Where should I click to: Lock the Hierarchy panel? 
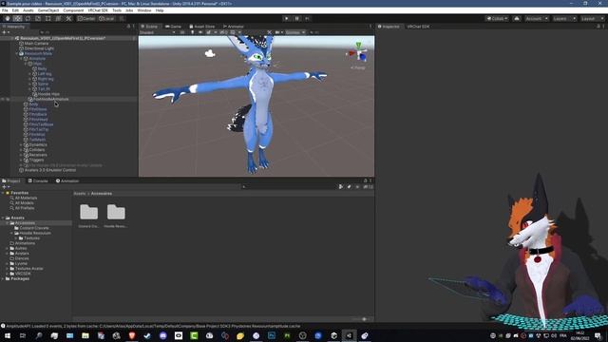tap(129, 27)
